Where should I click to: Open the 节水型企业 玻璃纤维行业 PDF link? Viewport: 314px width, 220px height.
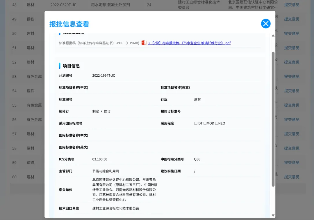click(189, 43)
